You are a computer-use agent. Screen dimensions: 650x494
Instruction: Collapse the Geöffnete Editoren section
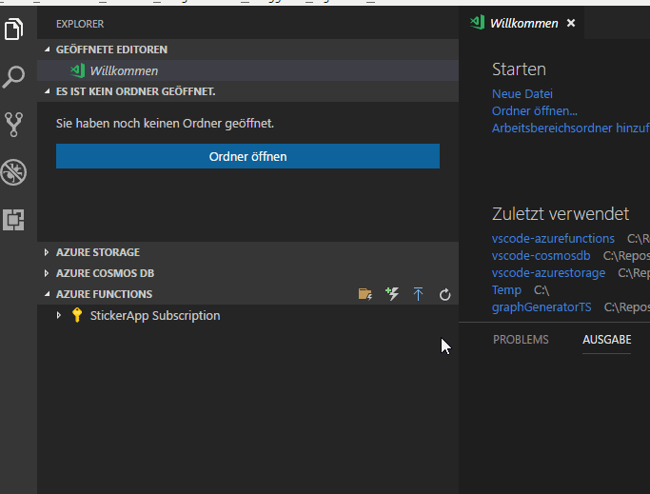(47, 49)
